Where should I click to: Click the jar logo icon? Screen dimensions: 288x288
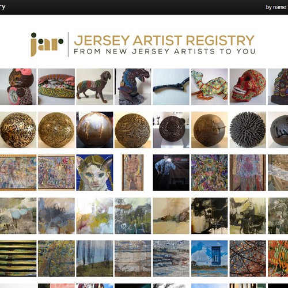click(47, 44)
